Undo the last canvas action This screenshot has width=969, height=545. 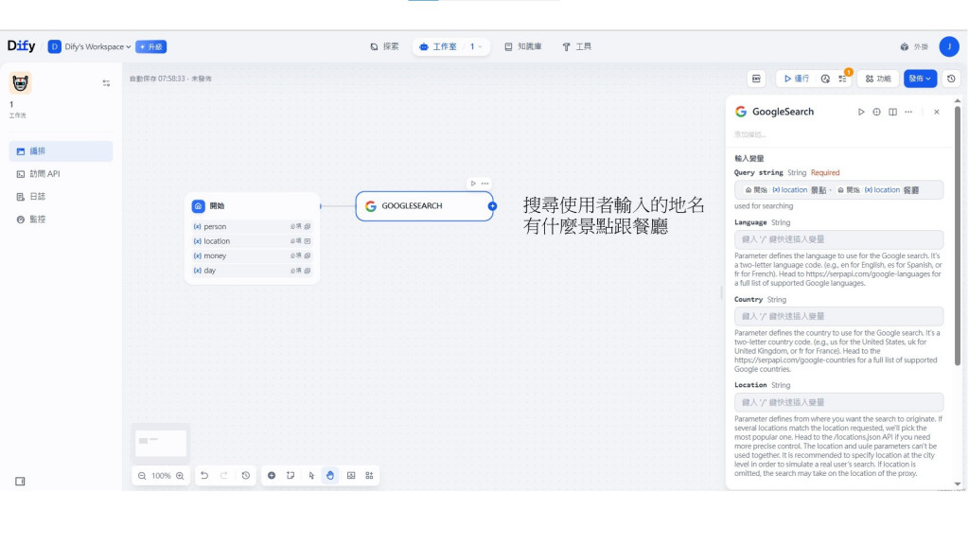click(204, 475)
